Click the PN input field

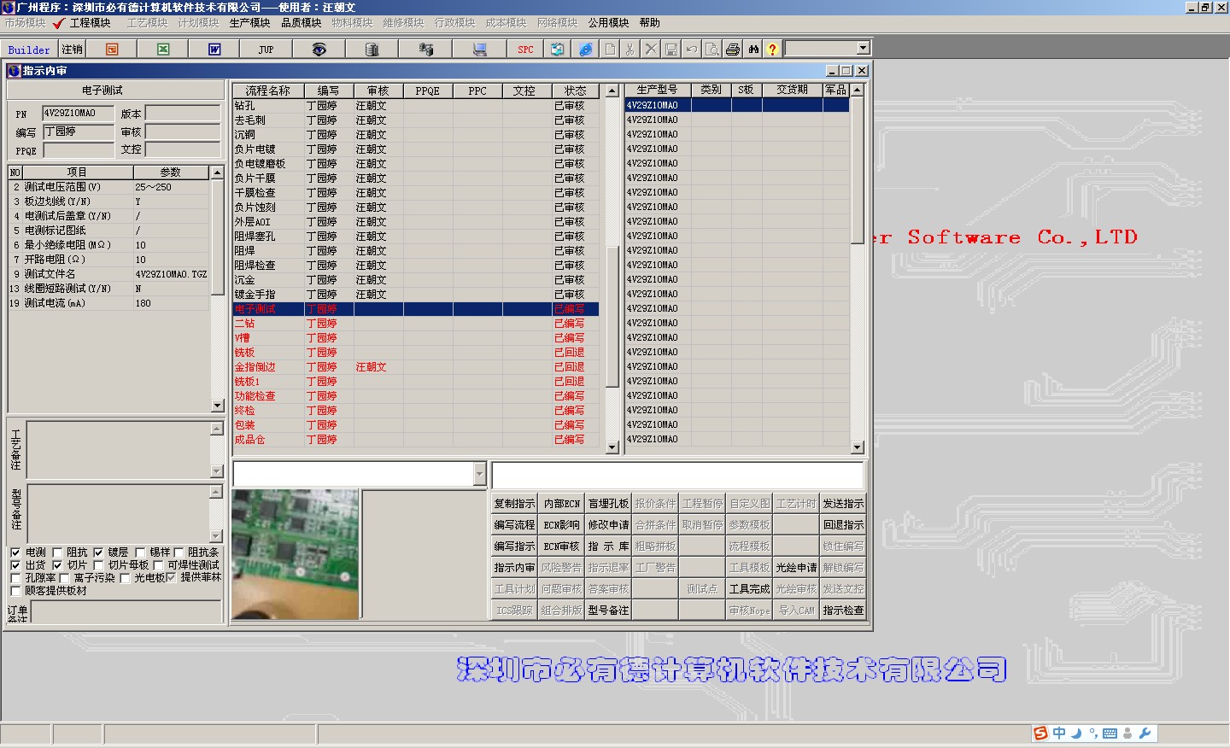(x=78, y=113)
